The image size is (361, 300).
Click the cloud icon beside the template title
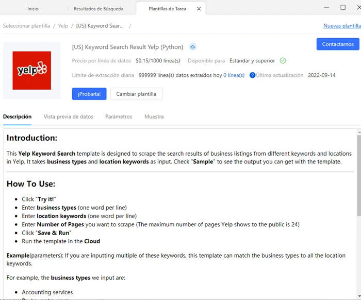(193, 47)
